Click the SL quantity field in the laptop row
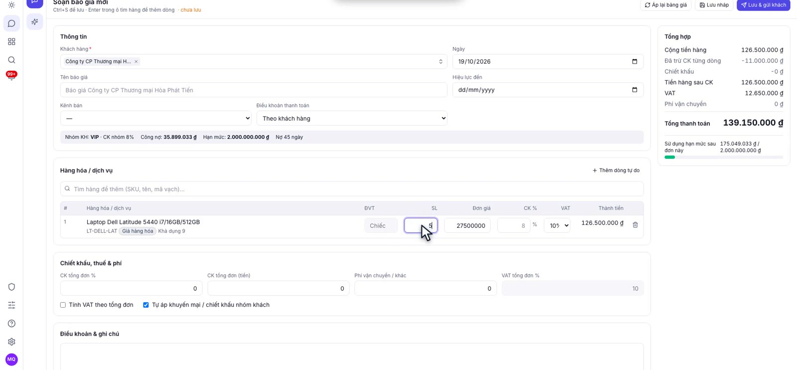 [421, 225]
